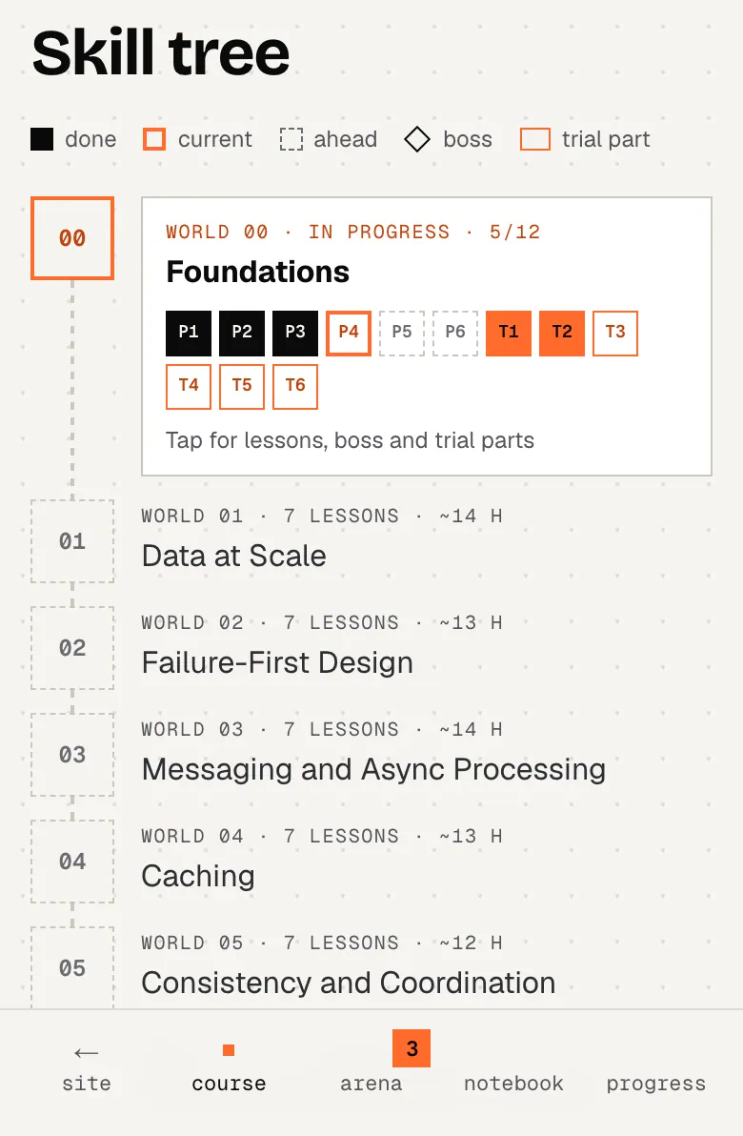Open current lesson P4

pos(349,334)
